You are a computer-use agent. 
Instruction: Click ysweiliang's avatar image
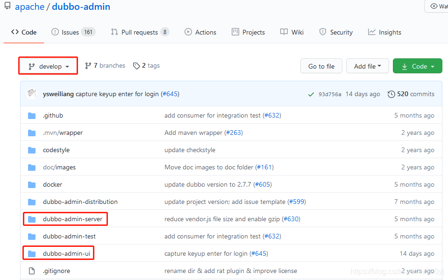click(32, 94)
